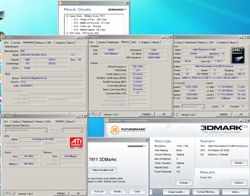The height and width of the screenshot is (196, 250).
Task: Click the Result Details window title icon
Action: [x=60, y=3]
